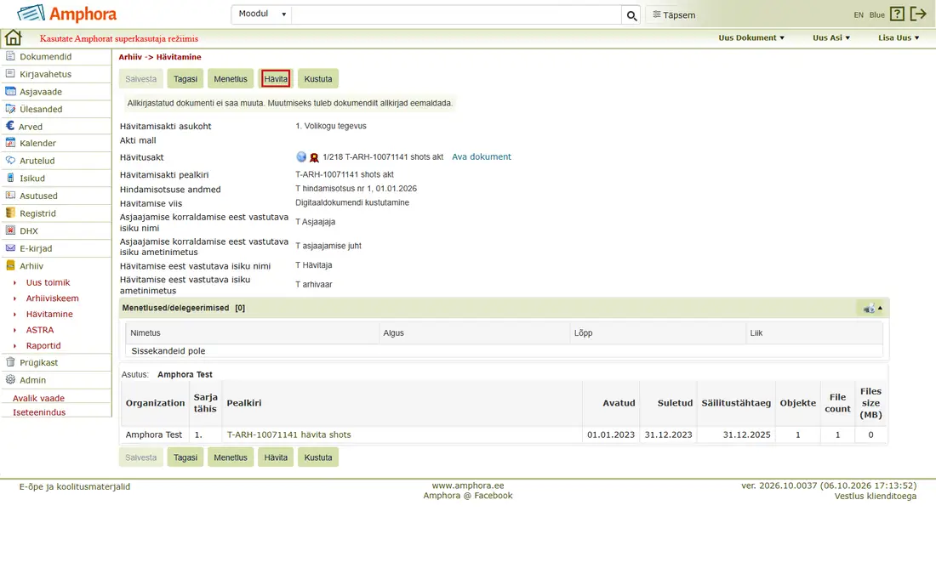Open the Moodul dropdown
The image size is (936, 585).
[261, 14]
